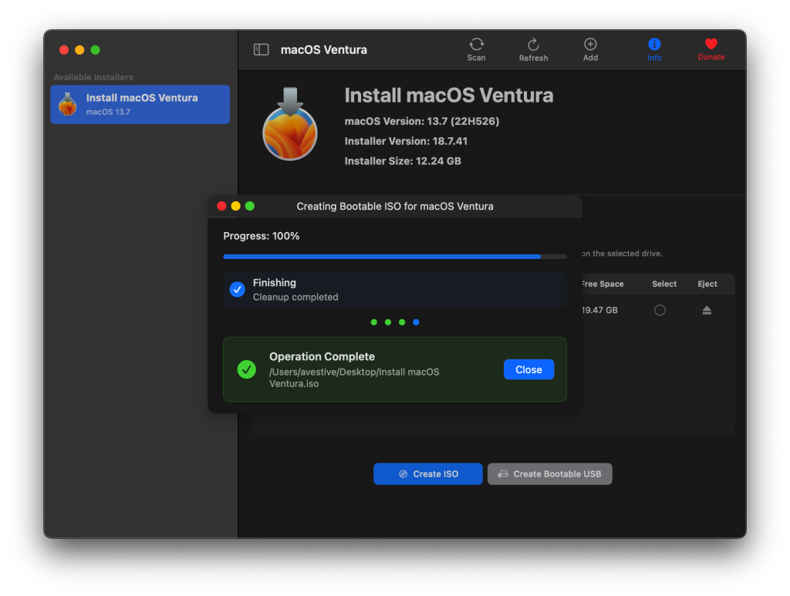Close the Operation Complete dialog with Close button

click(x=528, y=369)
